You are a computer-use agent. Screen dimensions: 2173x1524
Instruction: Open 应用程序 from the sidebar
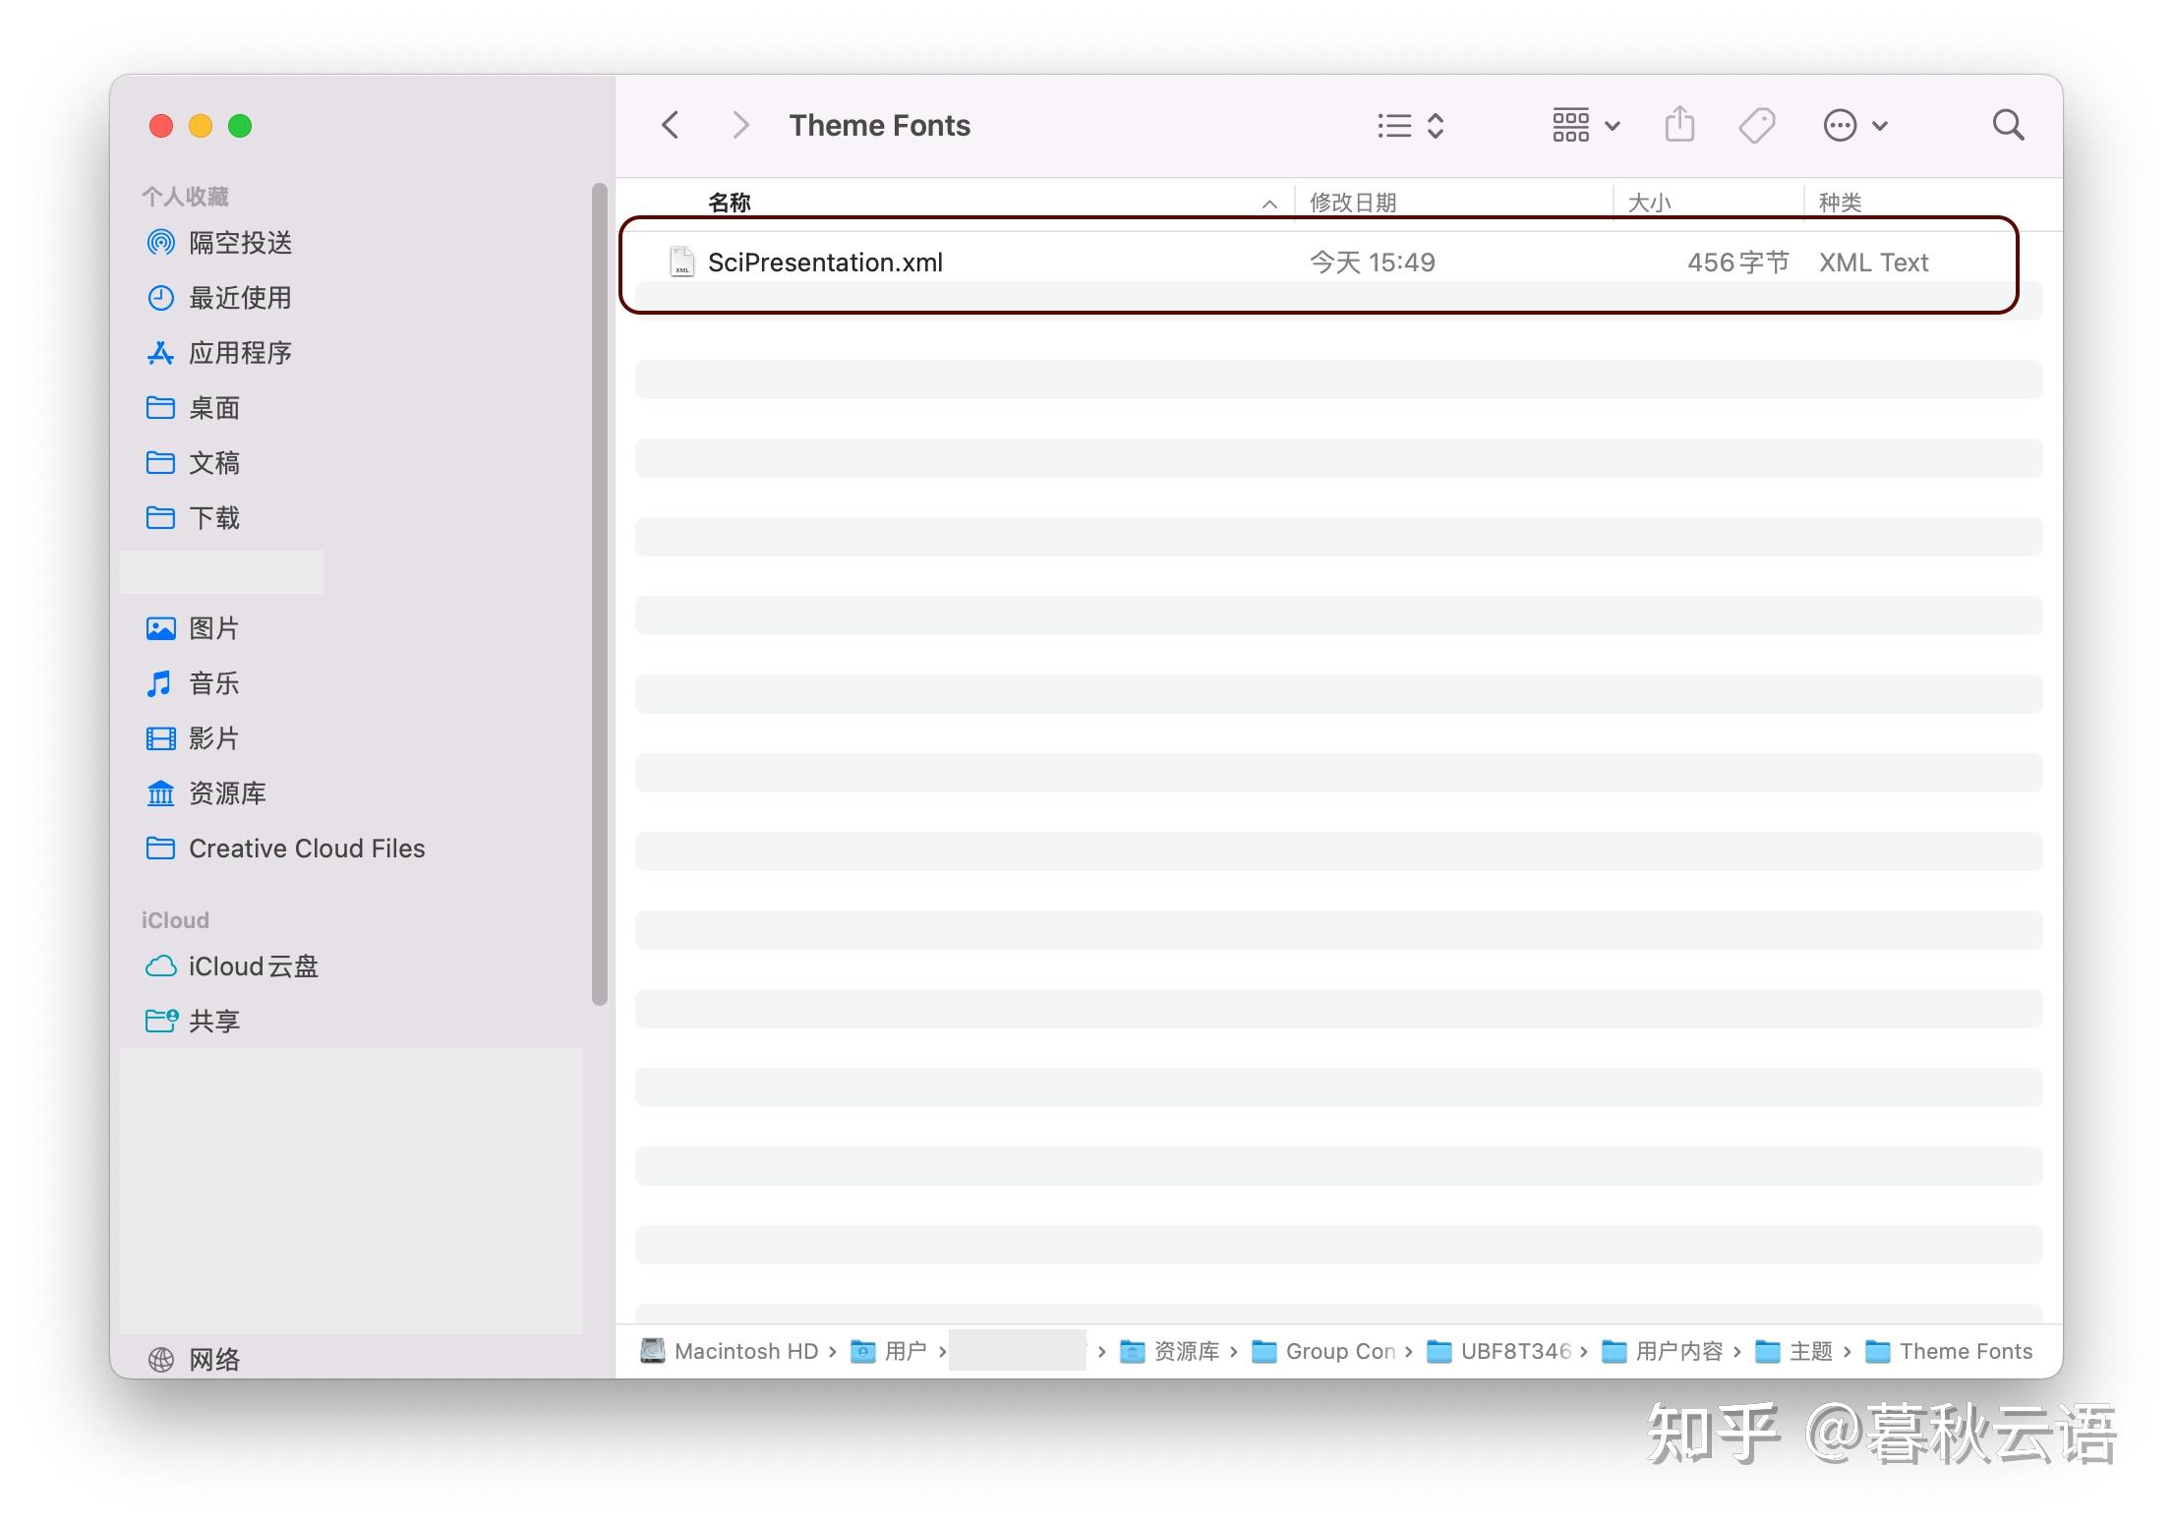pyautogui.click(x=239, y=353)
